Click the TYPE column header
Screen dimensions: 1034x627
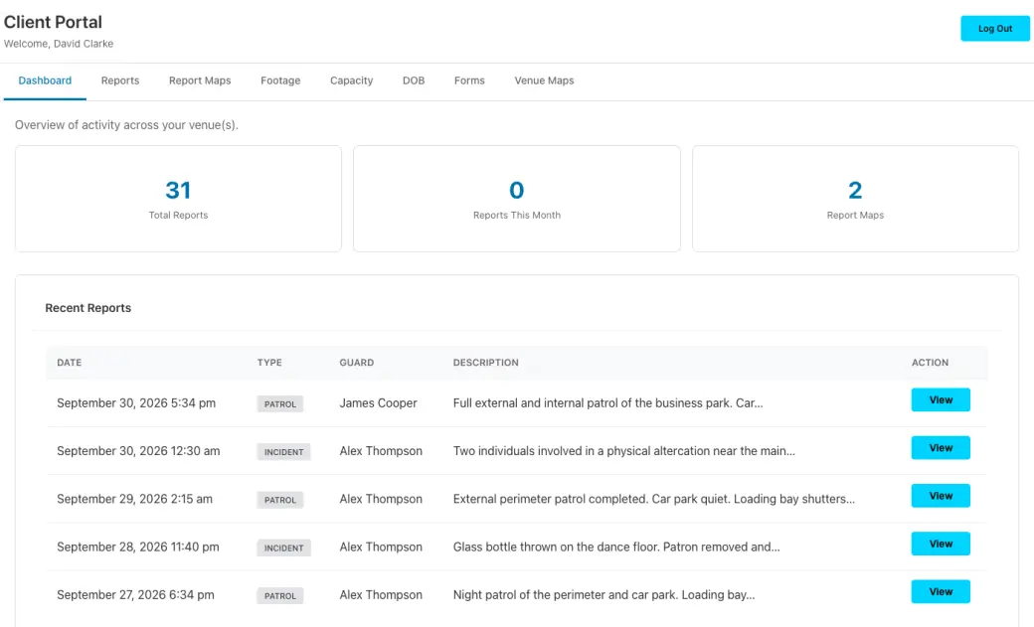click(269, 363)
